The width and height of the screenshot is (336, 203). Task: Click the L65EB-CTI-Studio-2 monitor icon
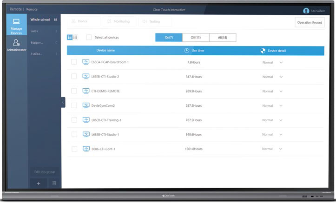coord(86,77)
